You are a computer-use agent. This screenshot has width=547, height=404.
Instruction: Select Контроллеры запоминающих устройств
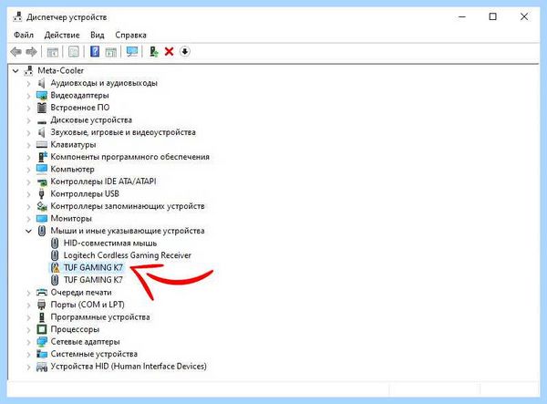coord(128,206)
